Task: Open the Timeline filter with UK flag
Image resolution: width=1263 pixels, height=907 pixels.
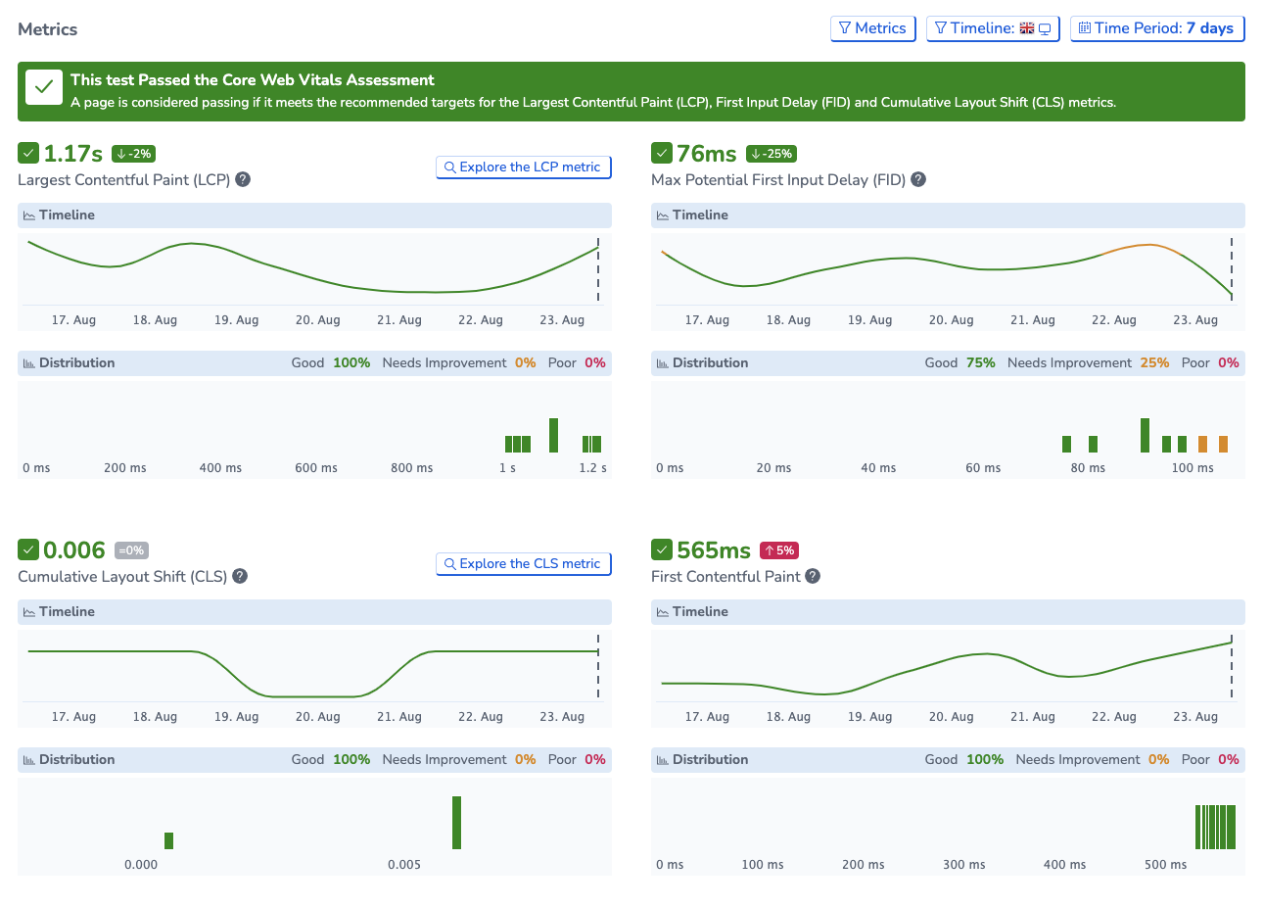Action: pyautogui.click(x=993, y=28)
